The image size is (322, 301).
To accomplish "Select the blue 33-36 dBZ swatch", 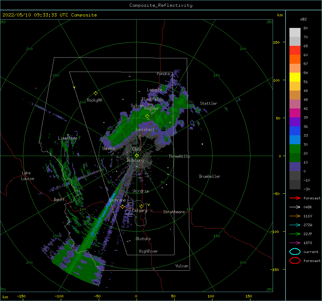I will 295,131.
